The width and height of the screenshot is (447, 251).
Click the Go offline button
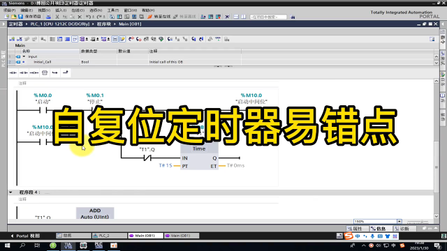tap(184, 17)
